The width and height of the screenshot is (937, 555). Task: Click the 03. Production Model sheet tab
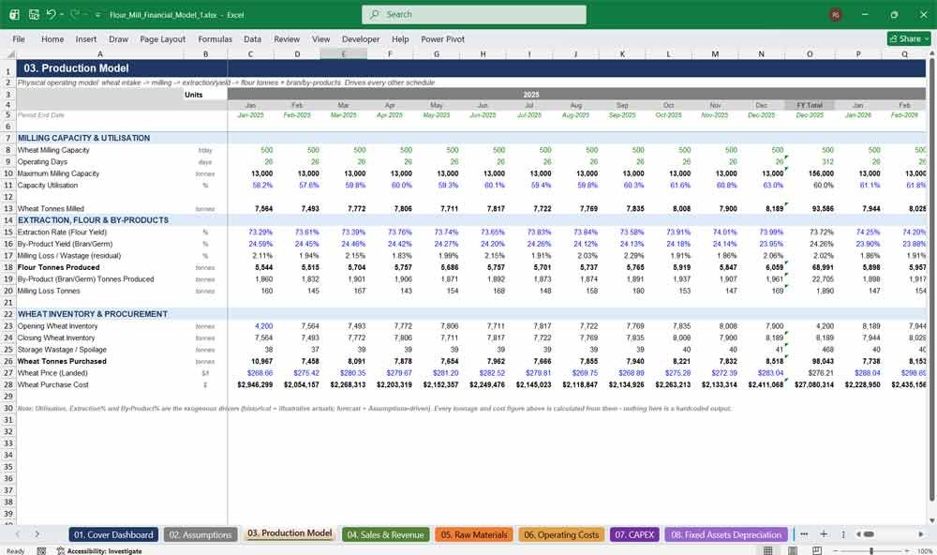pos(290,533)
